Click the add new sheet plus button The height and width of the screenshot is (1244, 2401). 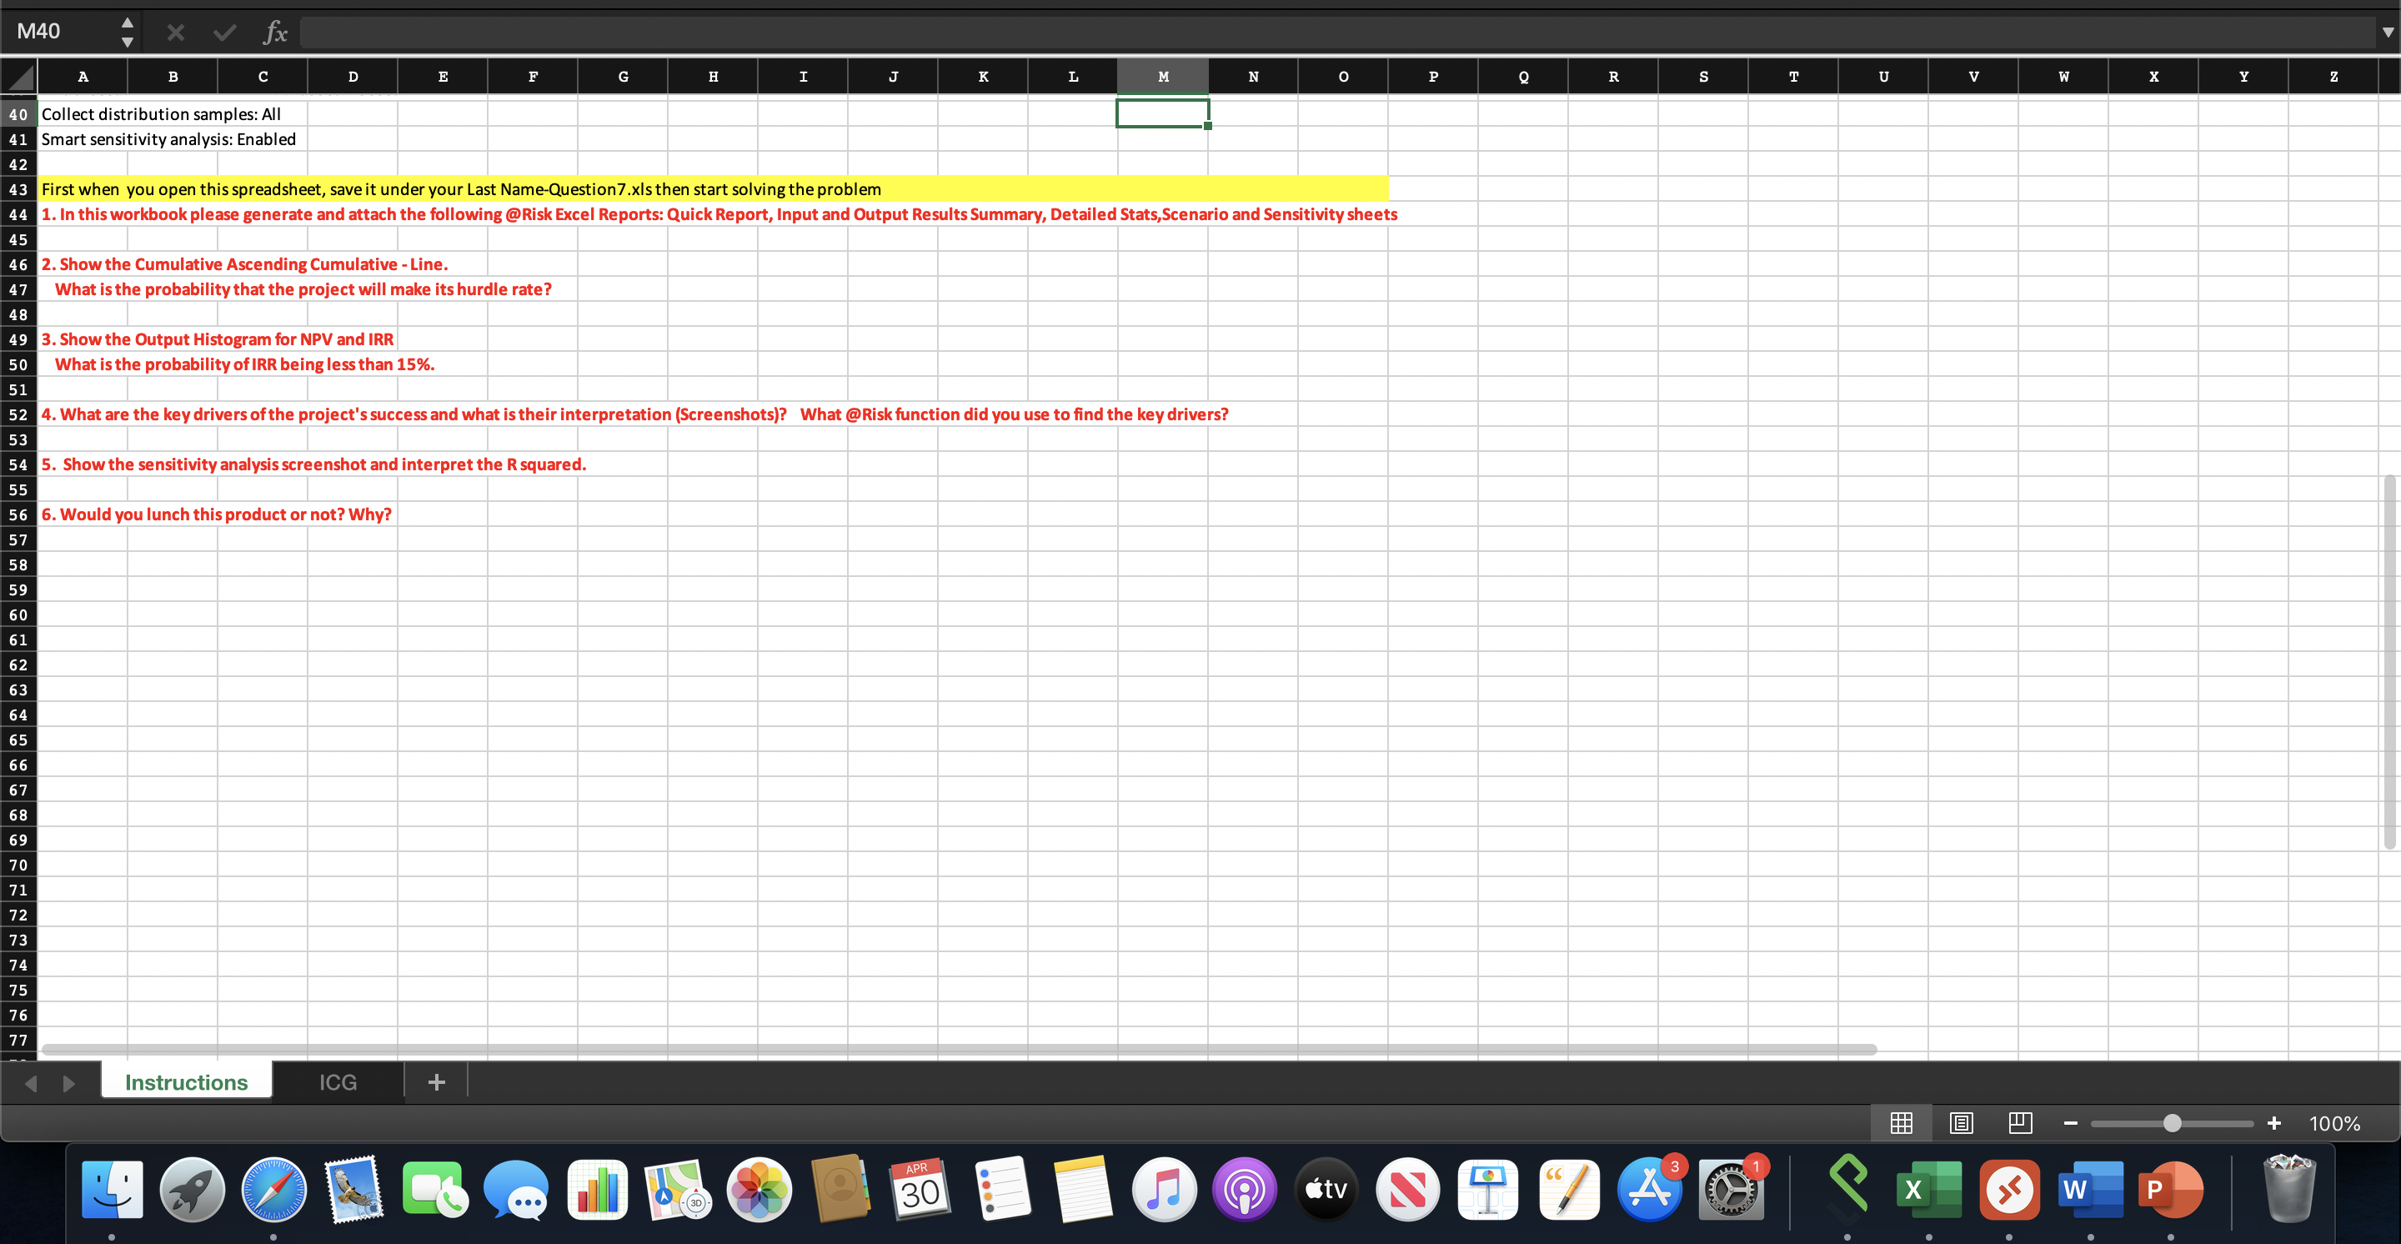pyautogui.click(x=436, y=1082)
